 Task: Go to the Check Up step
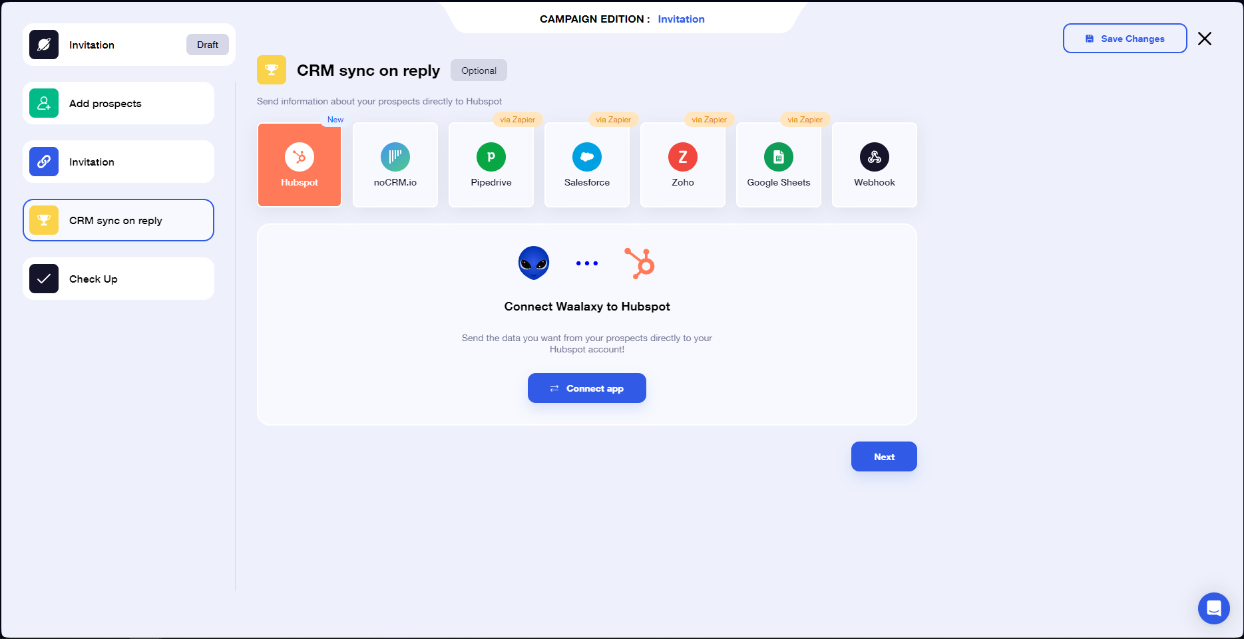point(118,279)
